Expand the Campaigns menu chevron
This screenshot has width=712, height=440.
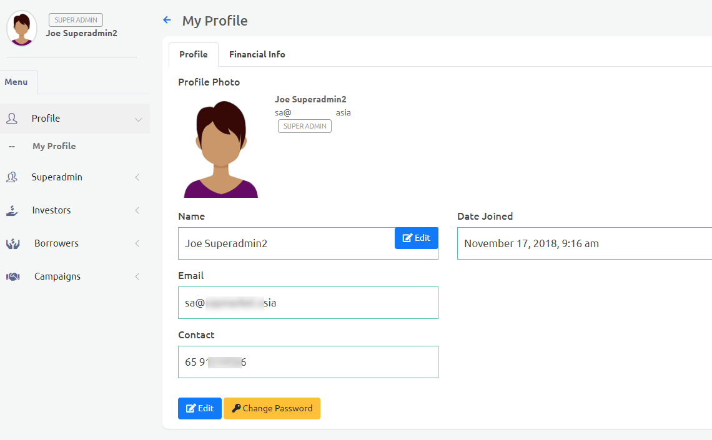(137, 276)
